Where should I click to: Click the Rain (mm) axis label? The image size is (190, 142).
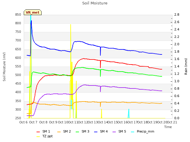(186, 67)
